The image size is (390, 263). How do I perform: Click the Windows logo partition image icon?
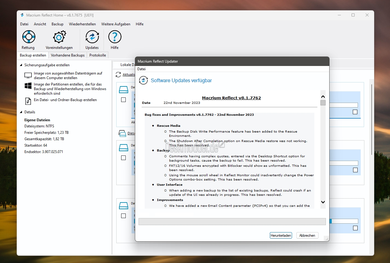pyautogui.click(x=28, y=86)
